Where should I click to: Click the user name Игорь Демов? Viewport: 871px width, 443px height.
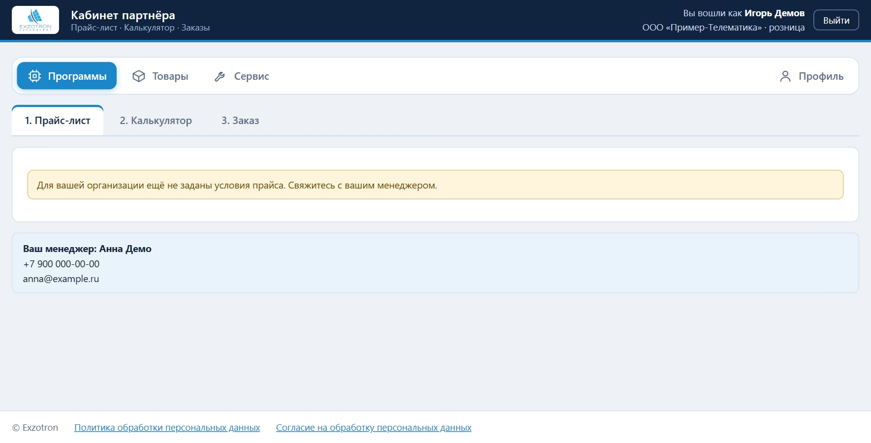[x=775, y=13]
